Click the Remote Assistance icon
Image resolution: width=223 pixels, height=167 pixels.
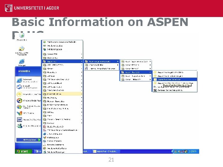click(x=45, y=145)
